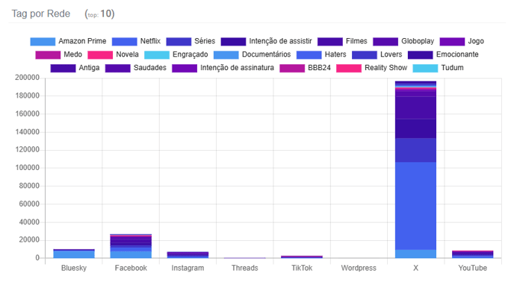
Task: Click the Jogo legend swatch
Action: point(453,42)
